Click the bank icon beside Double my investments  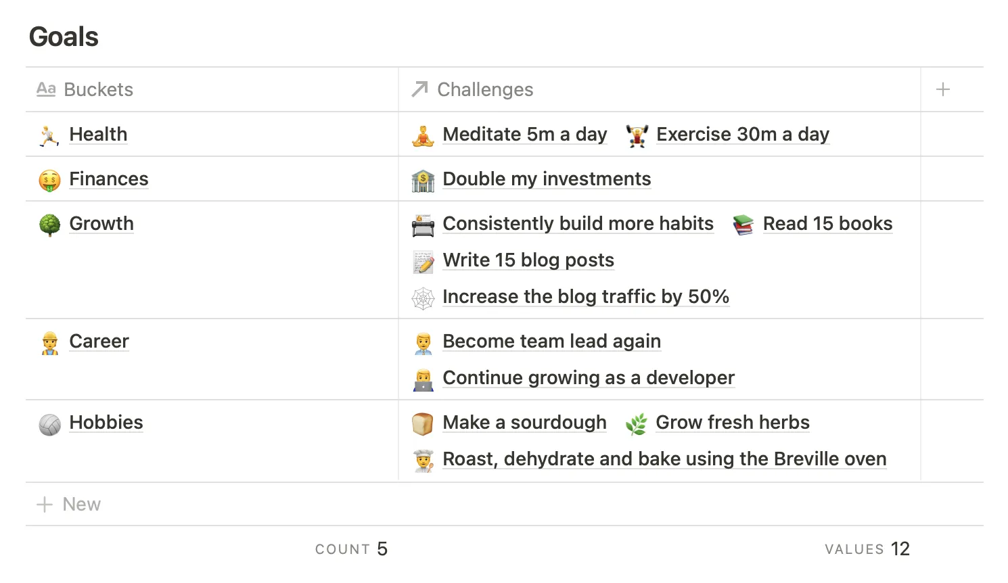pos(423,180)
